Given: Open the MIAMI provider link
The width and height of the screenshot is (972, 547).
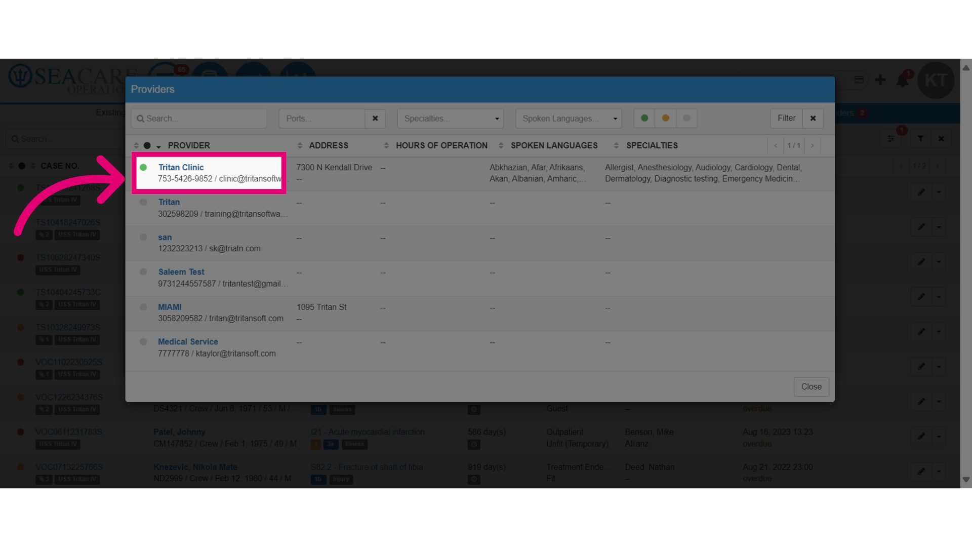Looking at the screenshot, I should click(170, 307).
